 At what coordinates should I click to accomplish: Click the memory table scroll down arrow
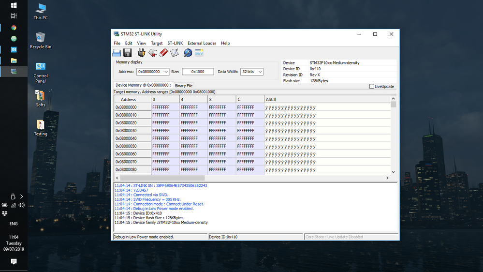393,172
